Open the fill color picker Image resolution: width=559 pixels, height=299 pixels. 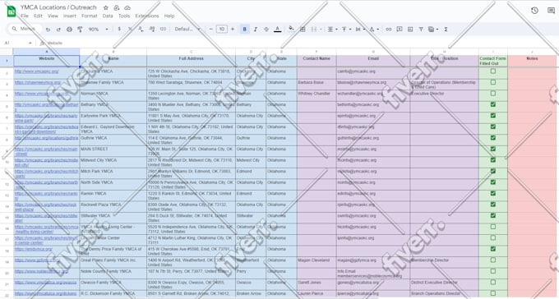click(291, 29)
